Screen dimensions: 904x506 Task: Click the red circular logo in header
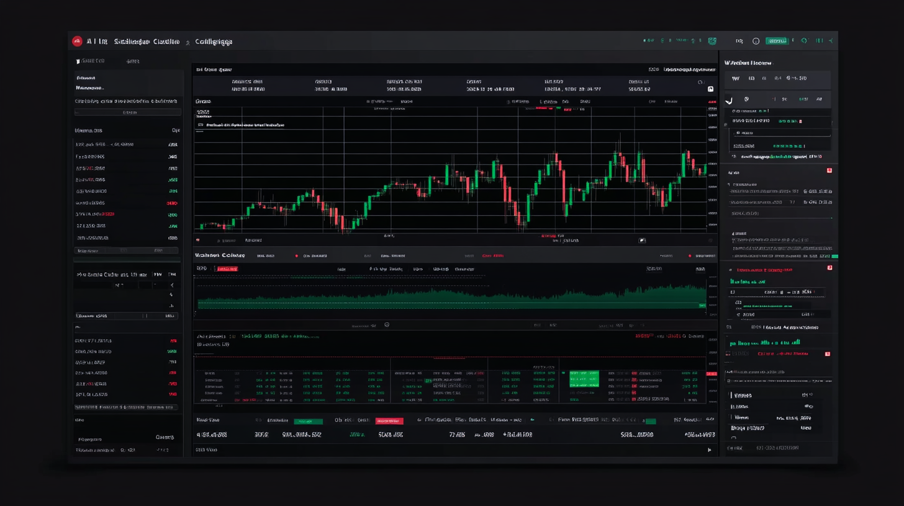pos(77,42)
